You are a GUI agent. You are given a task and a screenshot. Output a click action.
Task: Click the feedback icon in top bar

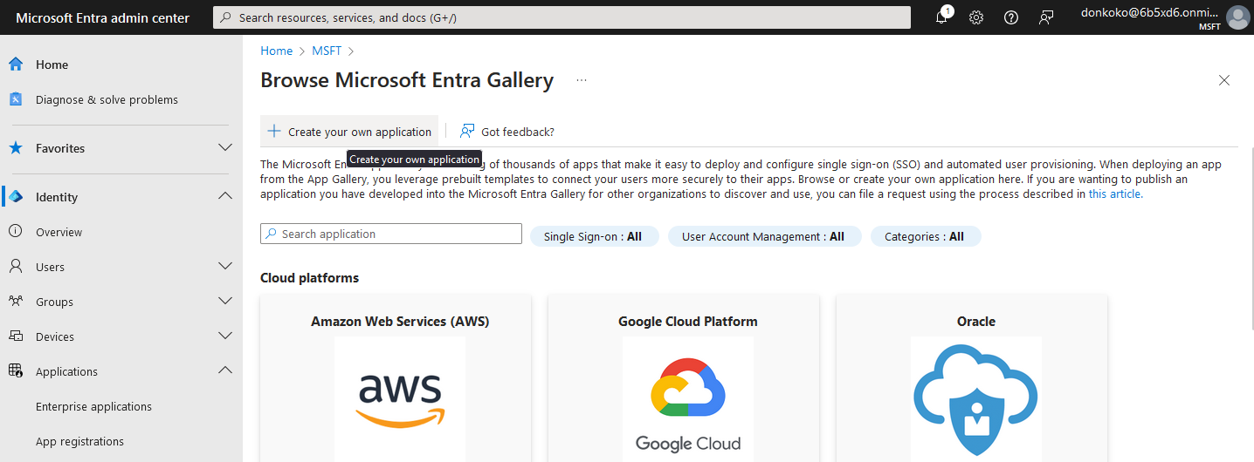coord(1046,17)
